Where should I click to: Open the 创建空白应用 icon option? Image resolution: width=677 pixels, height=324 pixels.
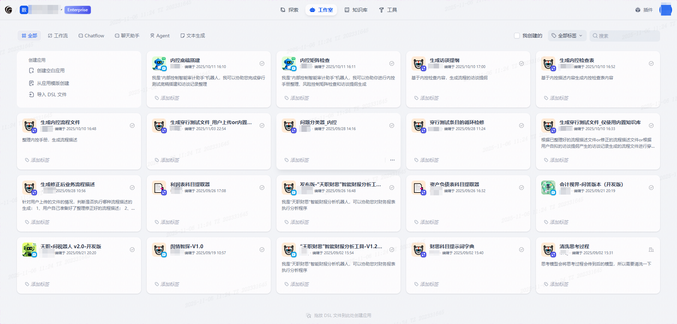pyautogui.click(x=31, y=71)
